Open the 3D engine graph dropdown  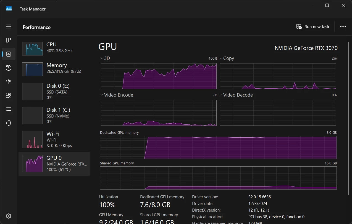pyautogui.click(x=101, y=58)
